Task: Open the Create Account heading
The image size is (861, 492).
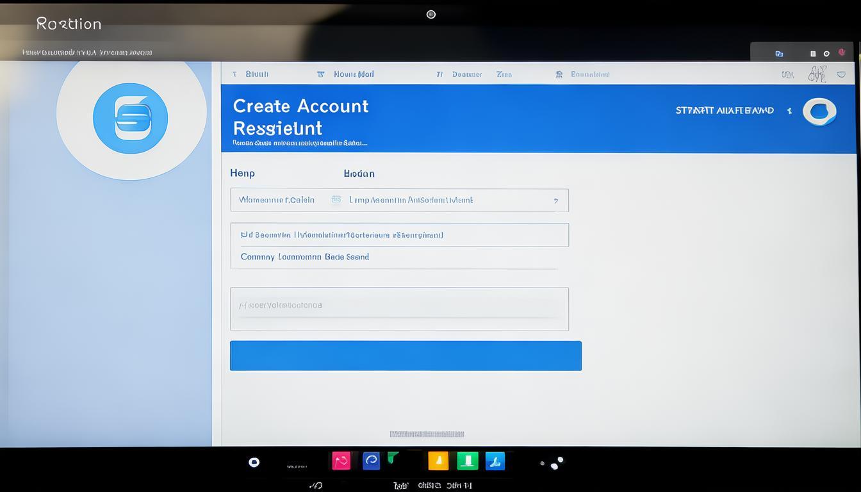Action: point(300,106)
